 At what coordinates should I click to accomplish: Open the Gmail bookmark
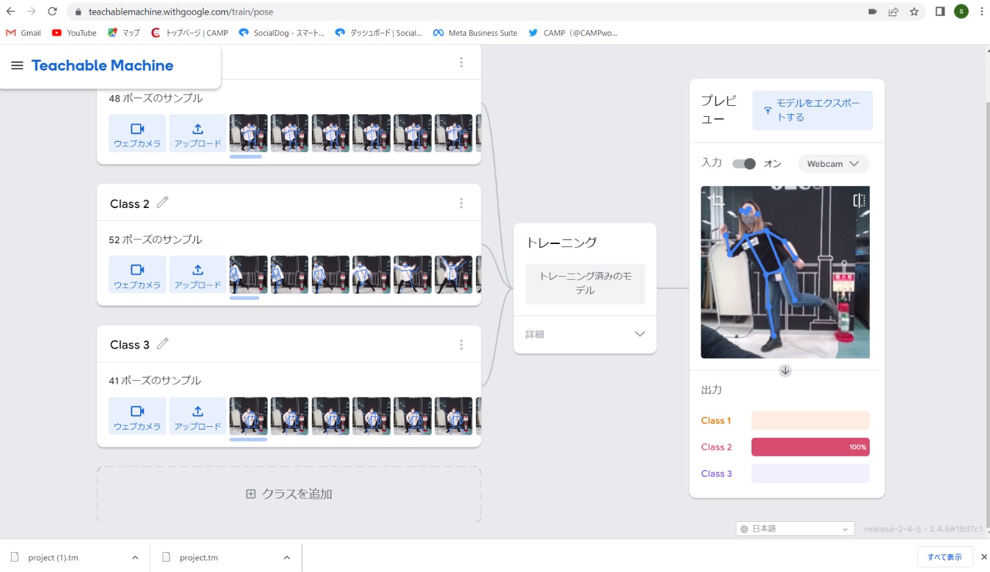23,33
